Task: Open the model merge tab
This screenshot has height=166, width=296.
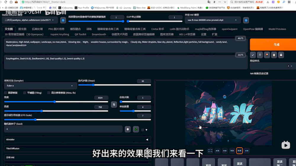Action: (x=75, y=29)
